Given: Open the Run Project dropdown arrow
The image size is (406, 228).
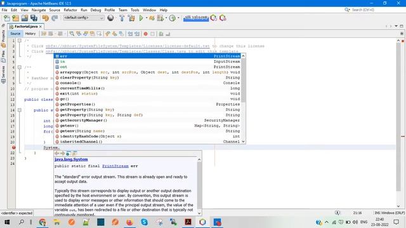Looking at the screenshot, I should [x=147, y=18].
